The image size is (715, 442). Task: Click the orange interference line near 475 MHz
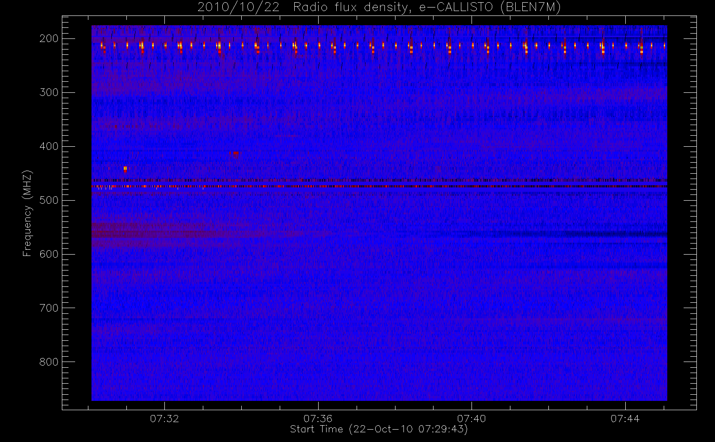[379, 187]
